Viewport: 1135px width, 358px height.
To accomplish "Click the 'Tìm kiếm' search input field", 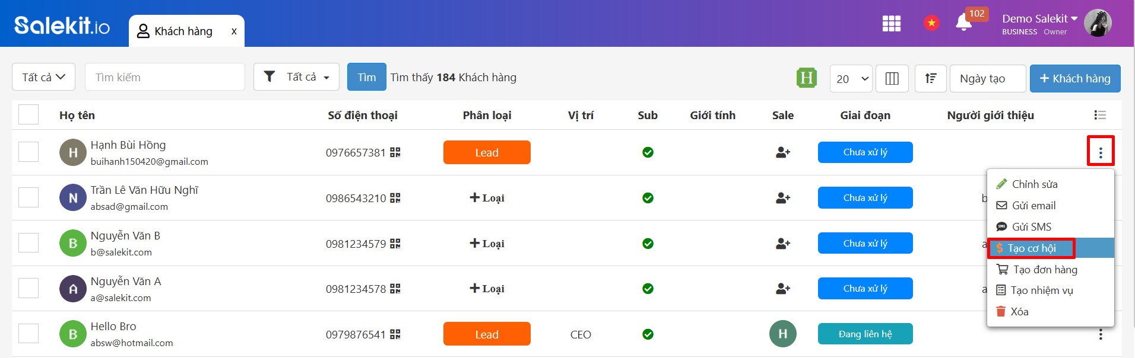I will tap(165, 78).
